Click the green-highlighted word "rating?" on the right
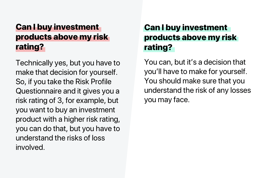The height and width of the screenshot is (178, 268). [159, 48]
